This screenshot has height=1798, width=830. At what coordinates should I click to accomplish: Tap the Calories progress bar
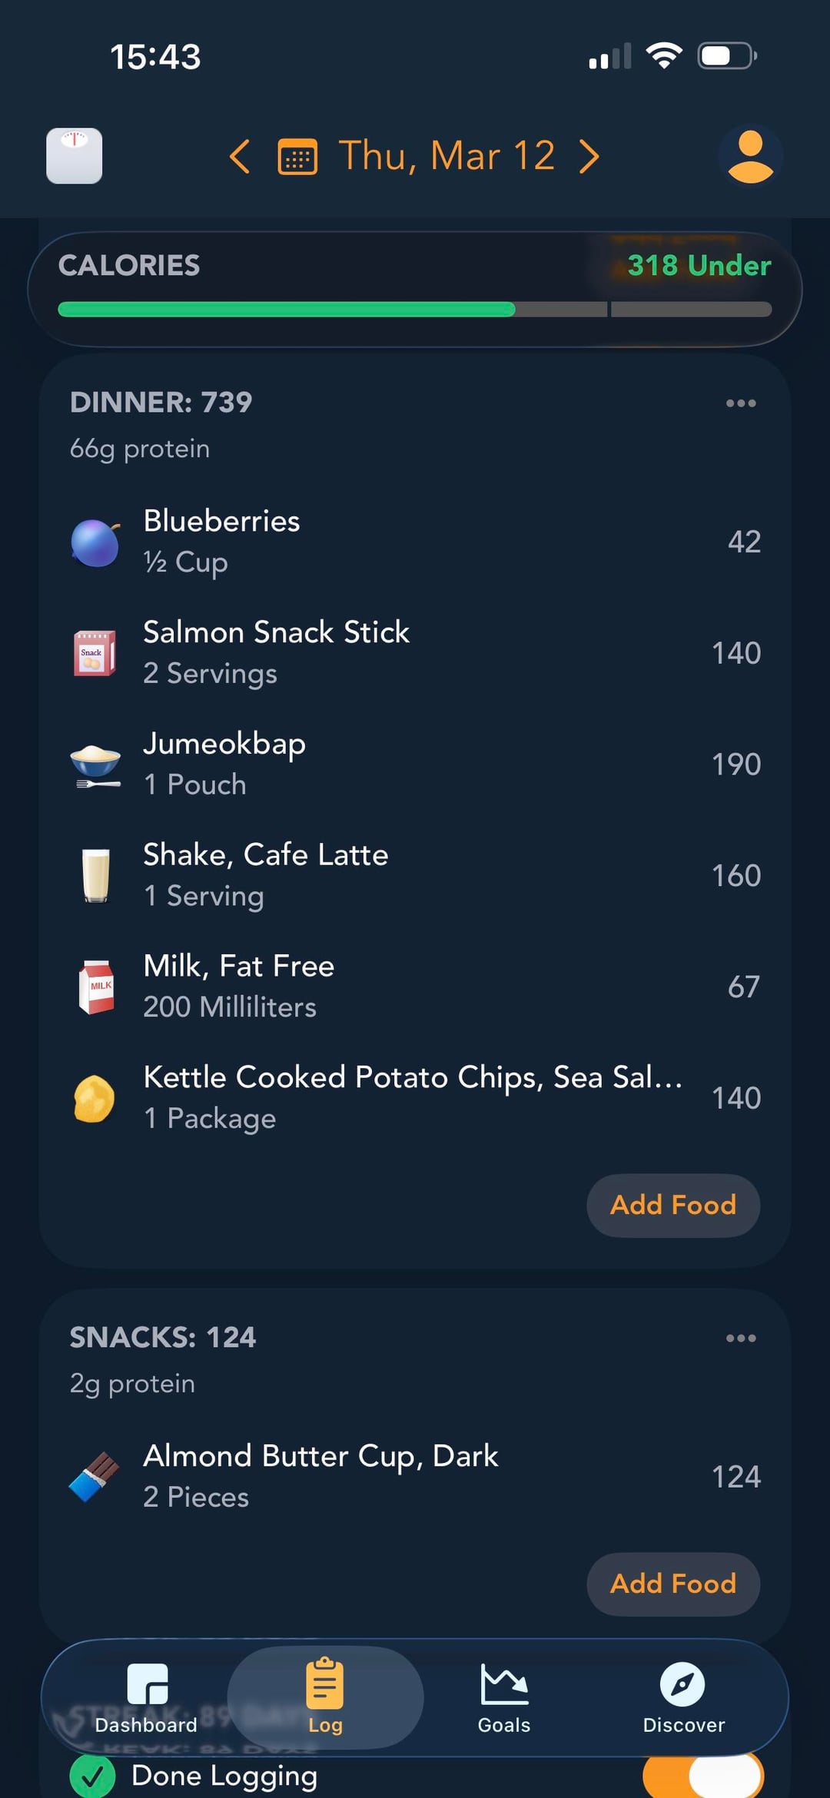pyautogui.click(x=415, y=309)
